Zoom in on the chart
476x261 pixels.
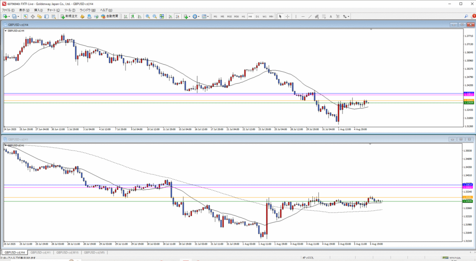coord(147,16)
